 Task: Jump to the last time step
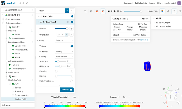[x=121, y=11]
